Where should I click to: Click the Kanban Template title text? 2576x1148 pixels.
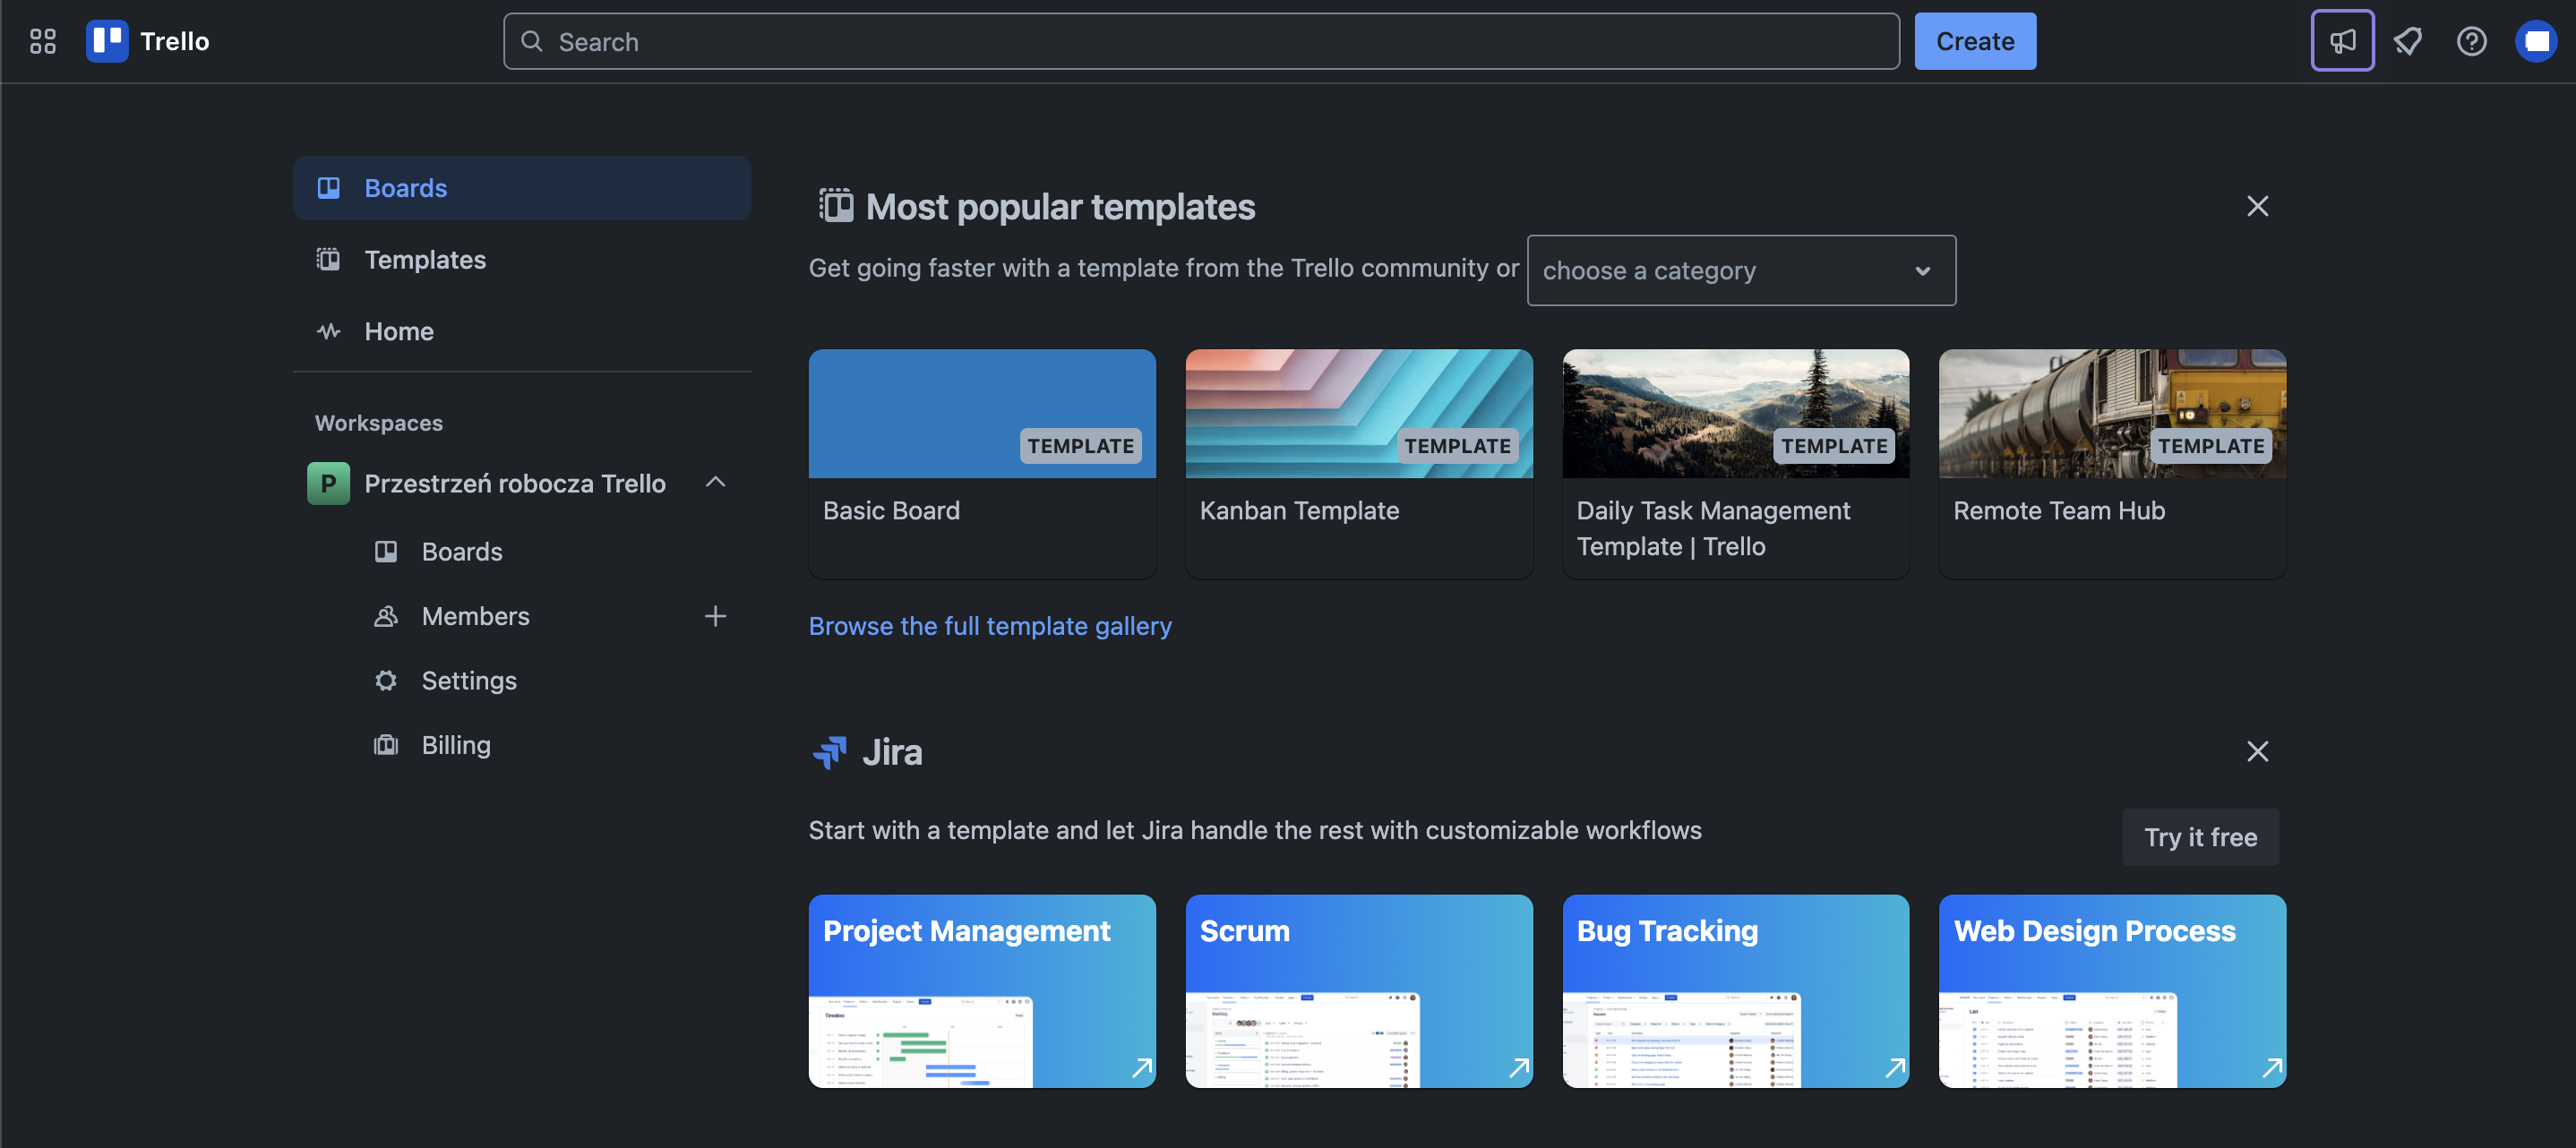(x=1299, y=510)
